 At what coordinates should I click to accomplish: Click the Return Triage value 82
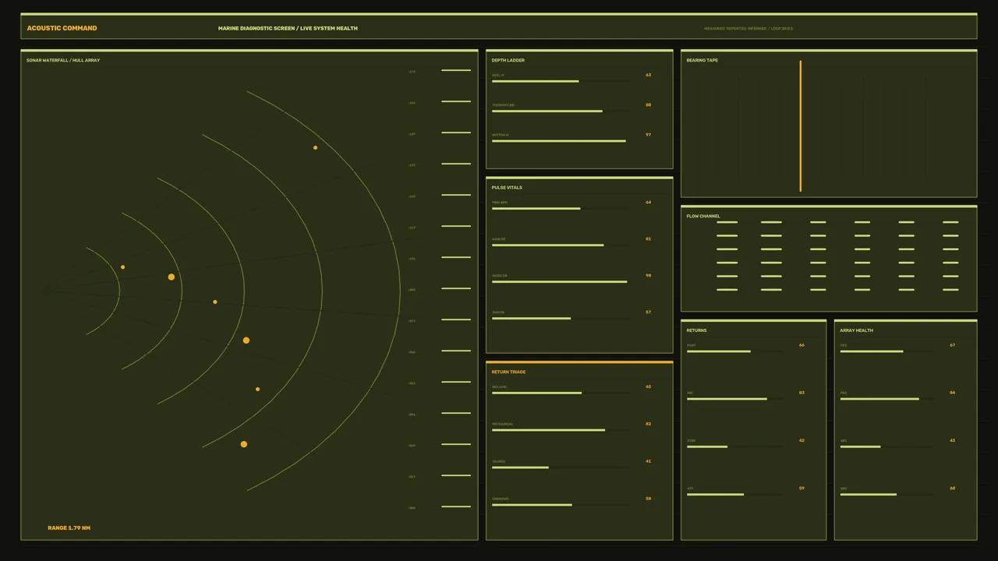point(648,424)
